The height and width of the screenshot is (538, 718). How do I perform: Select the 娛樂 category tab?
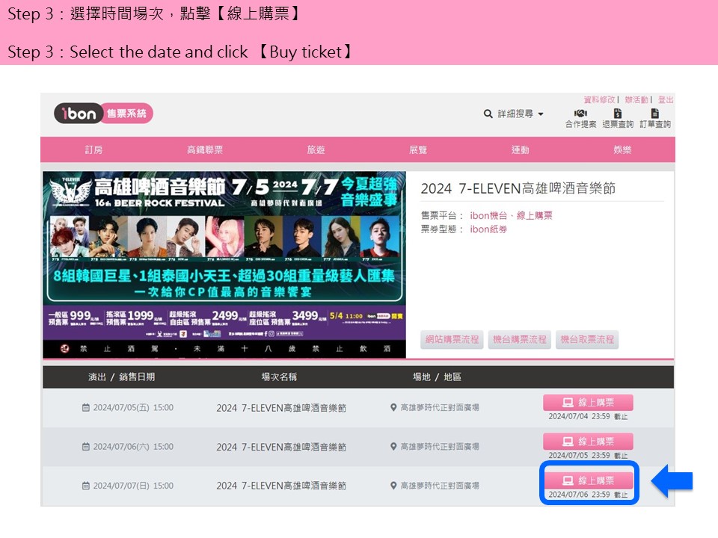(622, 150)
